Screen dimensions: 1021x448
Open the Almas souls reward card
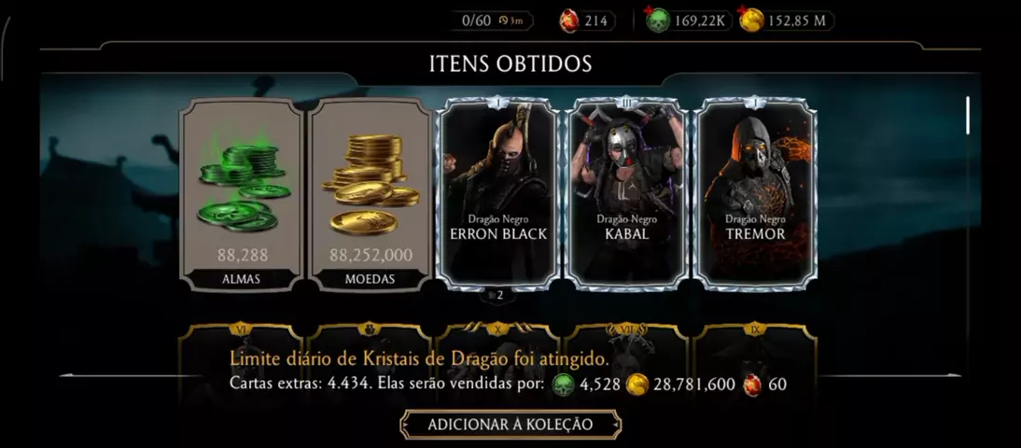click(x=241, y=194)
